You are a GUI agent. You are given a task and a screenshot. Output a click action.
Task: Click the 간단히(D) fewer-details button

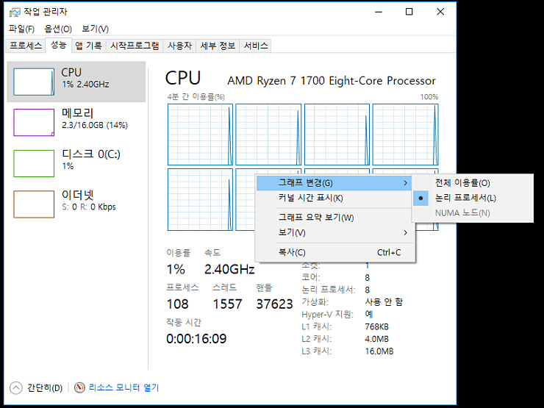point(37,388)
